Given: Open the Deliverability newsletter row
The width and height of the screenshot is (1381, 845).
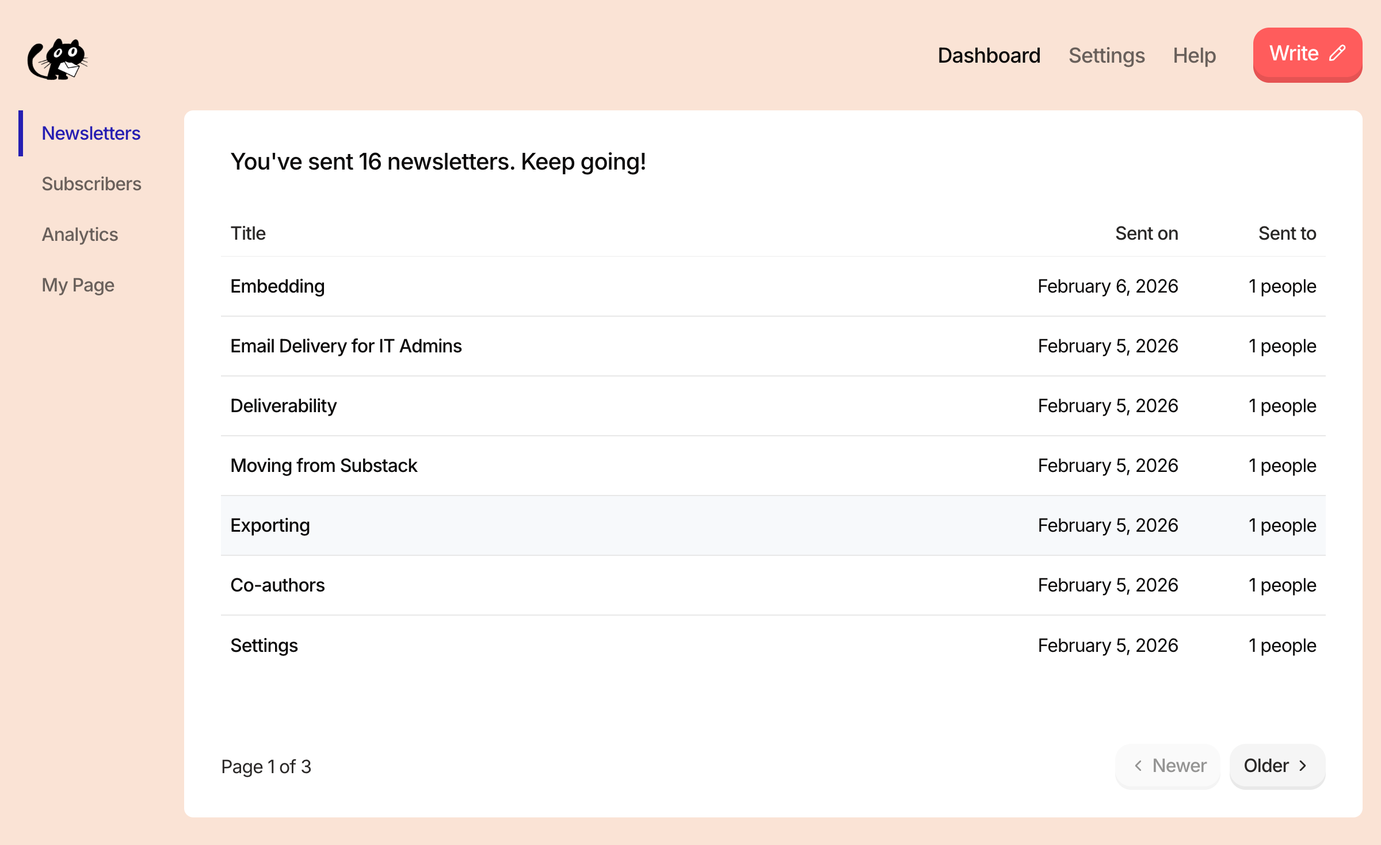Looking at the screenshot, I should click(x=283, y=406).
